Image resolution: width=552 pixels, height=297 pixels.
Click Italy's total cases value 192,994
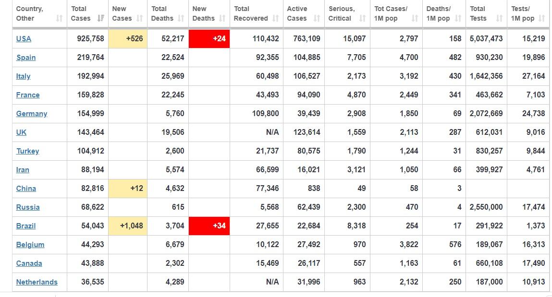coord(90,76)
